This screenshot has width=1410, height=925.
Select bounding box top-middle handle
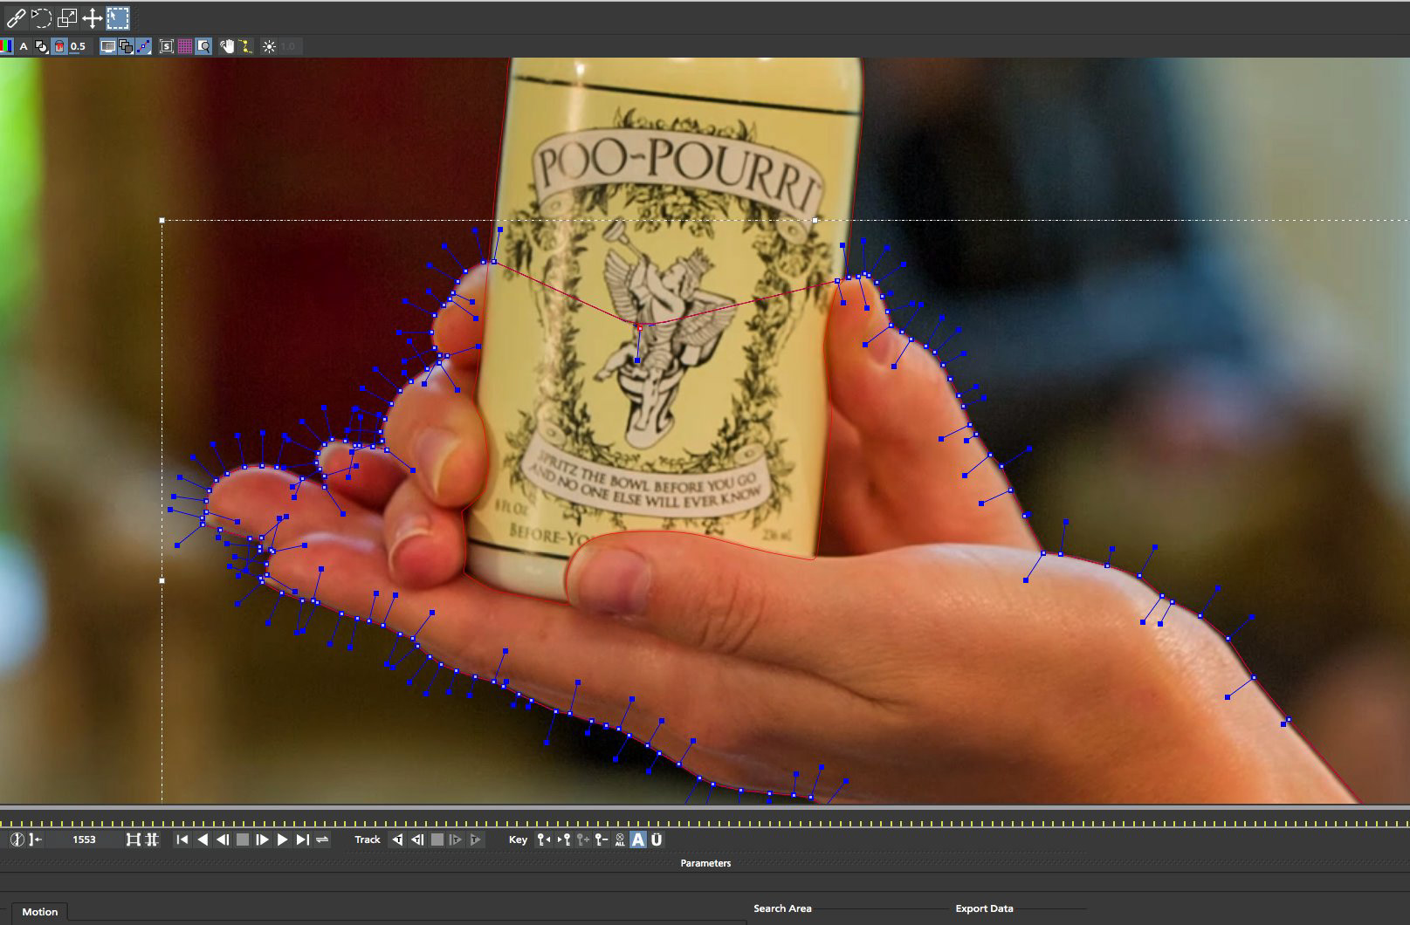pyautogui.click(x=815, y=221)
